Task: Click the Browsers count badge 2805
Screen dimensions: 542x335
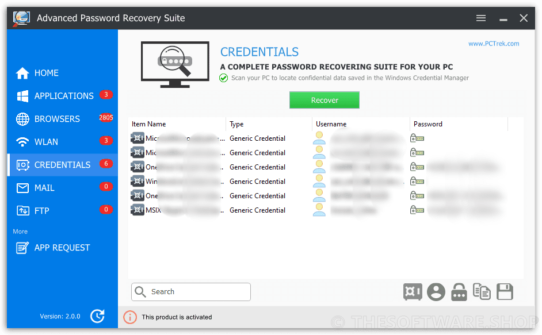Action: click(106, 118)
